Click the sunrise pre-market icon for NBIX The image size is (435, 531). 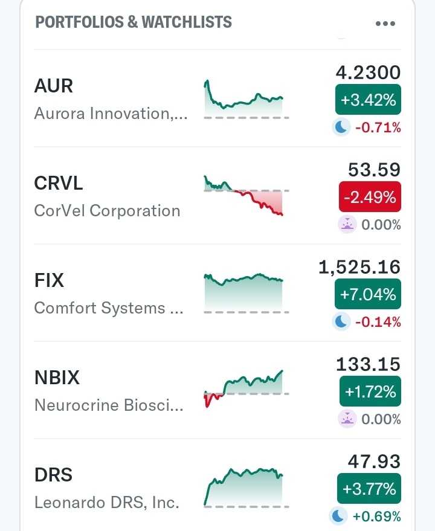347,419
